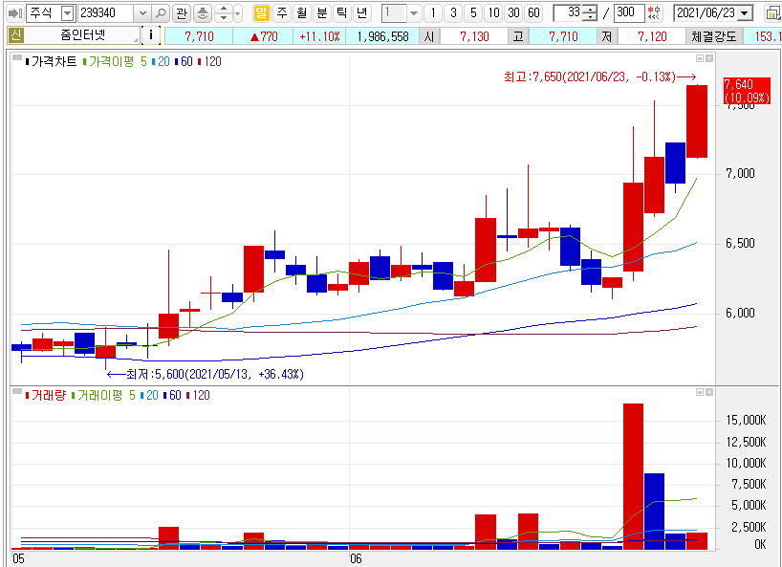Screen dimensions: 782x567
Task: Click the current price 7,710 cell
Action: tap(199, 36)
